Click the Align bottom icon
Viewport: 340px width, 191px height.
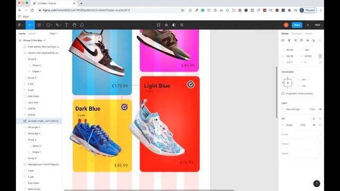coord(314,40)
